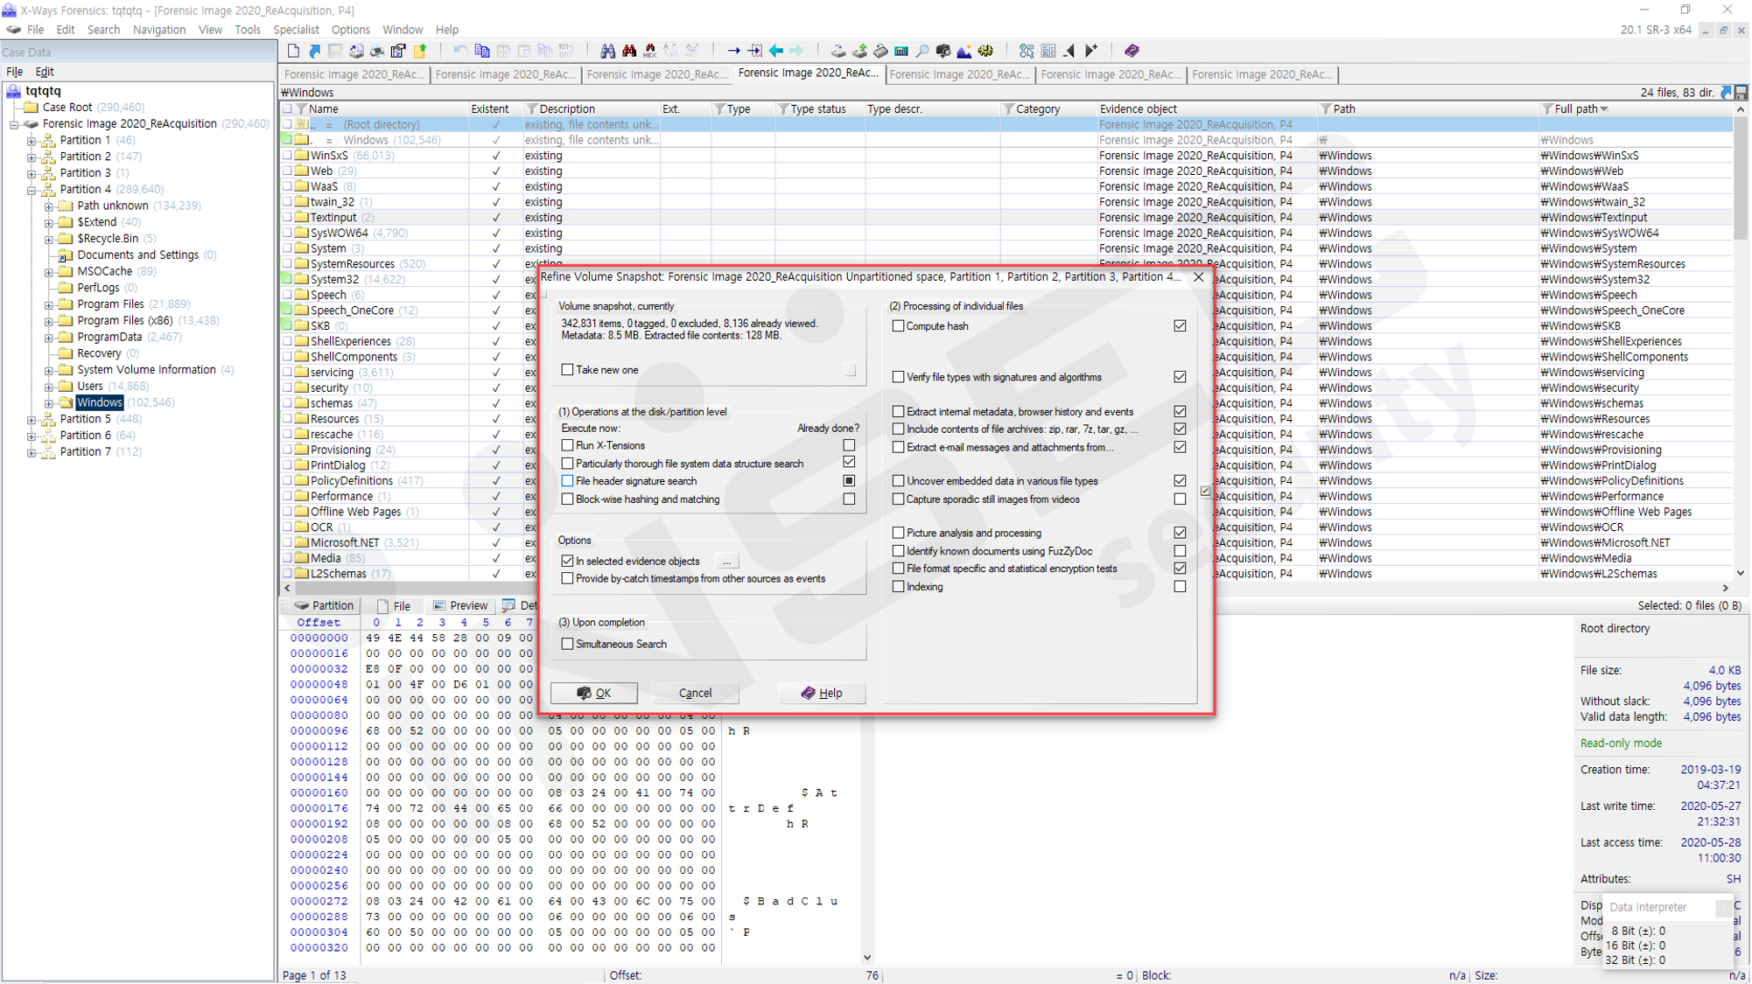The height and width of the screenshot is (984, 1752).
Task: Click the binoculars find text icon
Action: pos(607,51)
